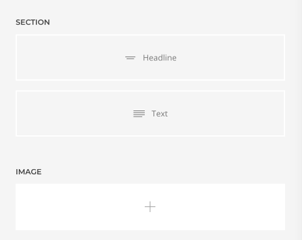
Task: Click the Headline two-line icon
Action: click(x=131, y=58)
